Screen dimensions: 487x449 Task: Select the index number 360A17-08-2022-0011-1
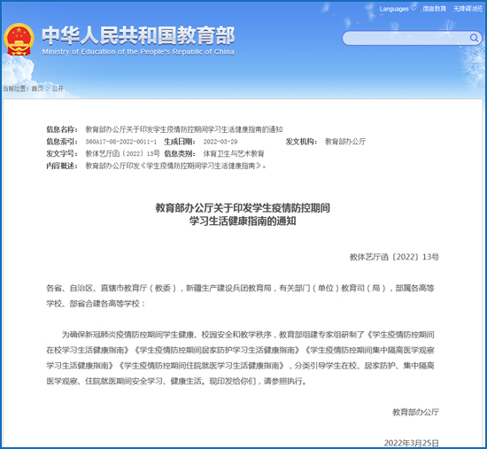(x=121, y=142)
